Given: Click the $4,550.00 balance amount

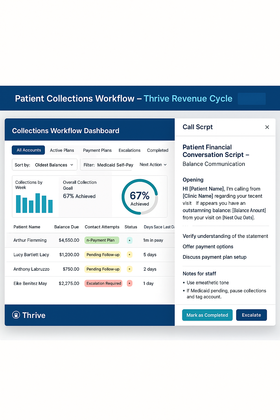Looking at the screenshot, I should click(x=69, y=240).
